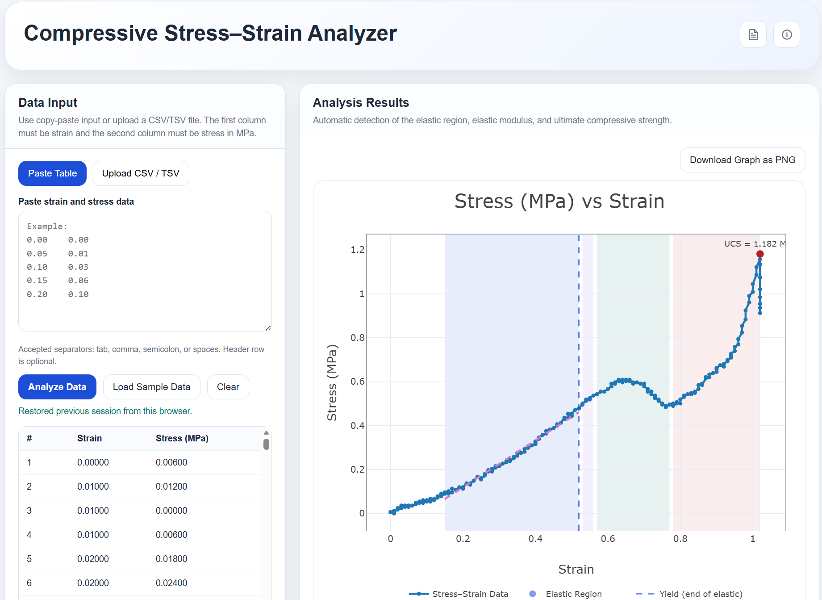
Task: Click the Stress (MPa) column header
Action: 182,438
